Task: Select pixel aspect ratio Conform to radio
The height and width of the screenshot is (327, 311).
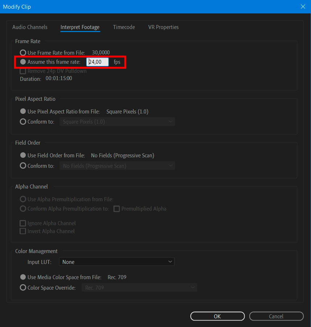Action: click(x=23, y=121)
